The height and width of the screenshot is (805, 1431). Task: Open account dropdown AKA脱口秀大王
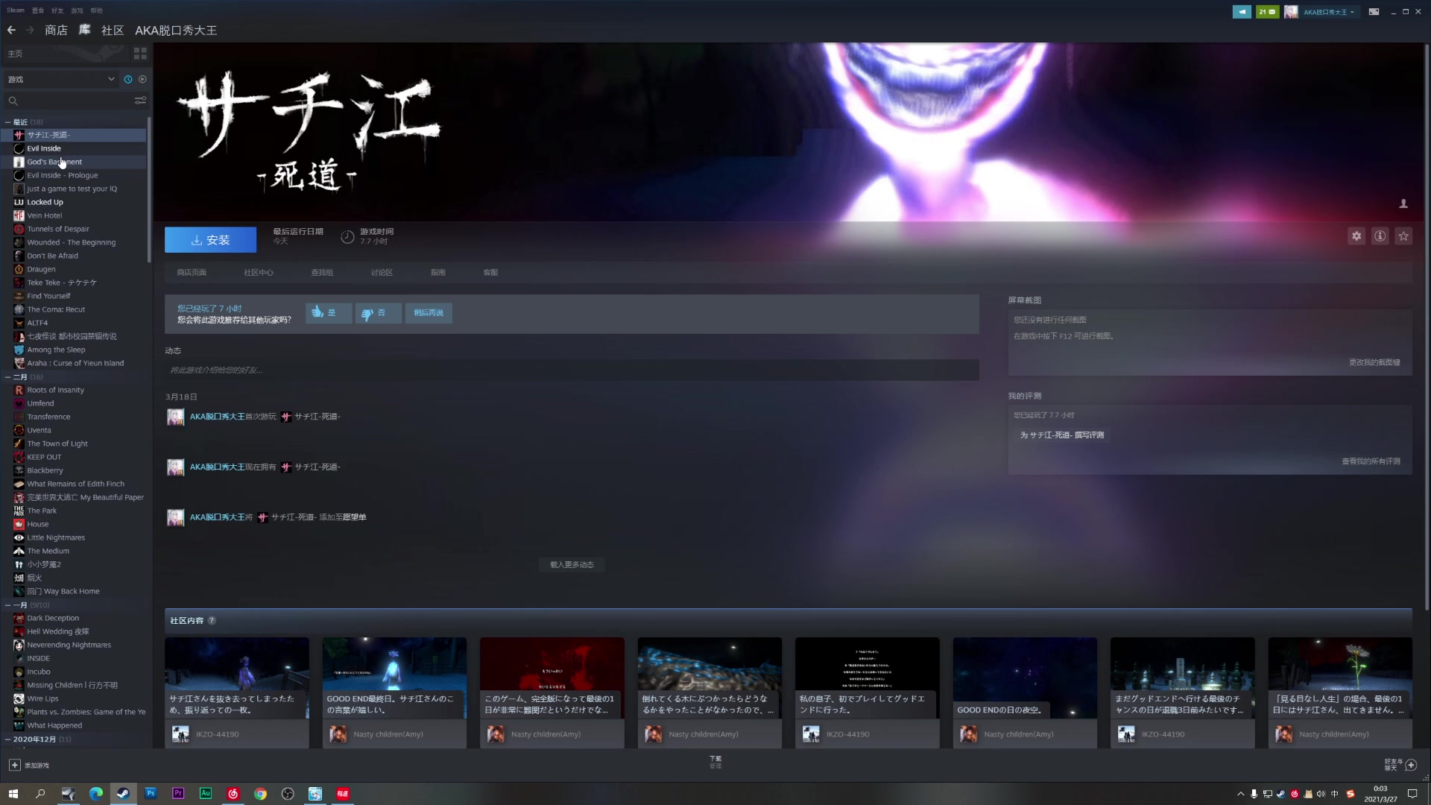(1329, 12)
